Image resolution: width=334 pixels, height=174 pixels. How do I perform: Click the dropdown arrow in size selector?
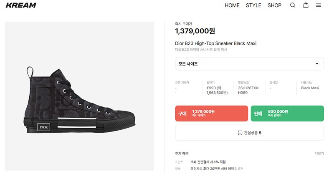[317, 64]
